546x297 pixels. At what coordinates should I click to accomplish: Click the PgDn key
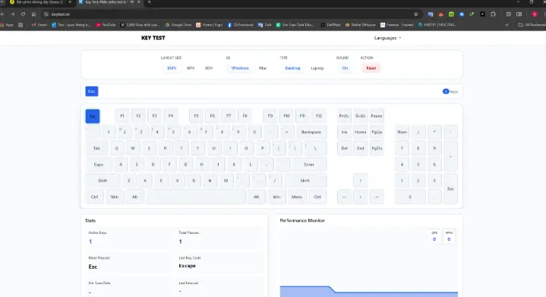[x=377, y=148]
